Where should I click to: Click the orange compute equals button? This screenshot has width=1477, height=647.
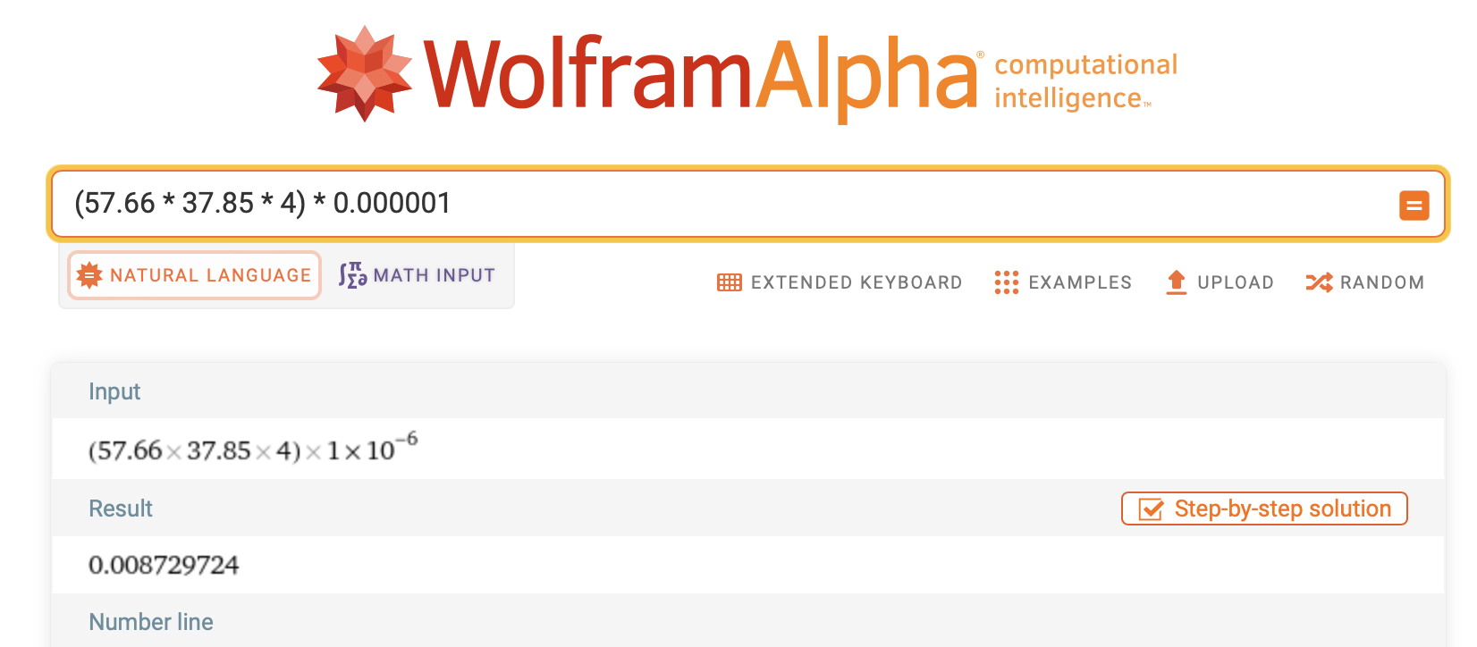click(1414, 206)
